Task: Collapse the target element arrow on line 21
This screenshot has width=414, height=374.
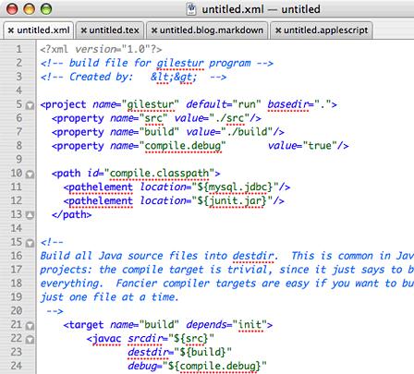Action: (30, 326)
